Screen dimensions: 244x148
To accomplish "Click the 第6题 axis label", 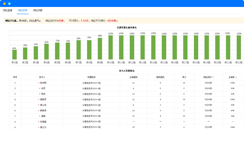I will [68, 63].
